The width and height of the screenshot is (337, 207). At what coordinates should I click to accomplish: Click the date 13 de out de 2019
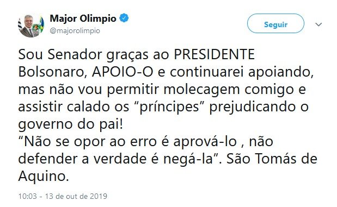(x=76, y=196)
